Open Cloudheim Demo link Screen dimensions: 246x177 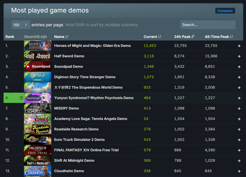click(x=69, y=171)
